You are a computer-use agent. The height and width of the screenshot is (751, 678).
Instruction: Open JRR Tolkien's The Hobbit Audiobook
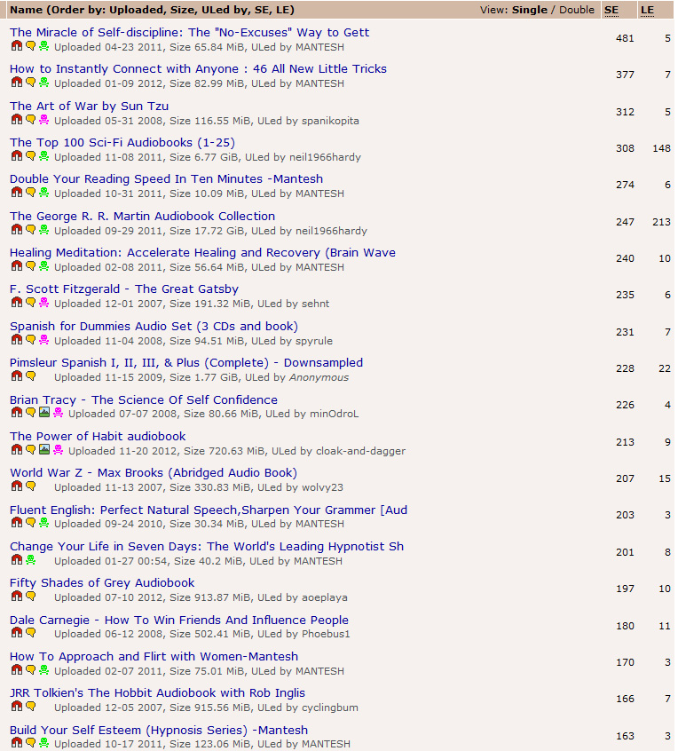pyautogui.click(x=158, y=693)
